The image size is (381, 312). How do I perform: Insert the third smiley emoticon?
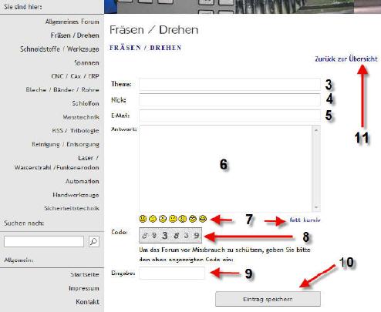163,219
